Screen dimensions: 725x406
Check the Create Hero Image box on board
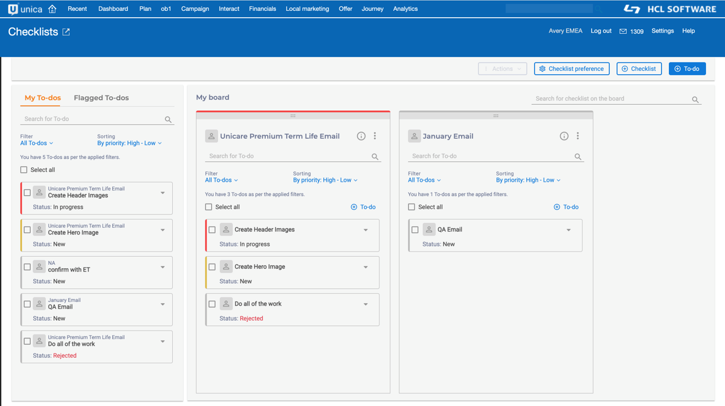(x=212, y=267)
